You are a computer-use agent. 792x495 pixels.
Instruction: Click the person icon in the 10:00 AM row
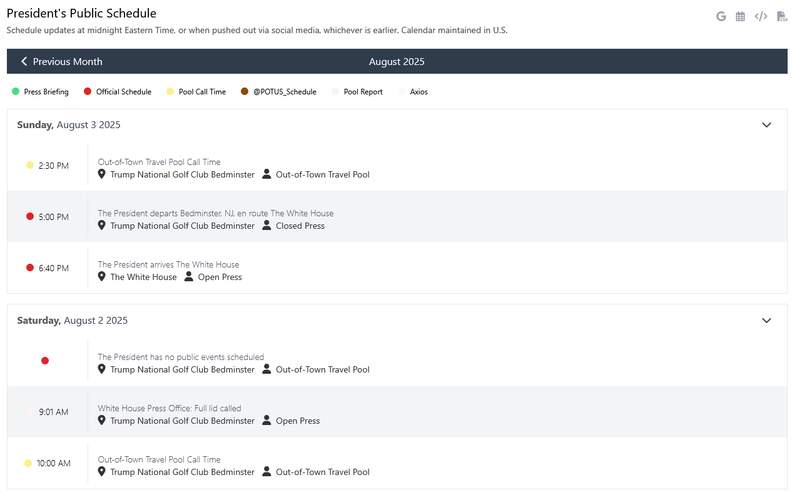pos(267,471)
